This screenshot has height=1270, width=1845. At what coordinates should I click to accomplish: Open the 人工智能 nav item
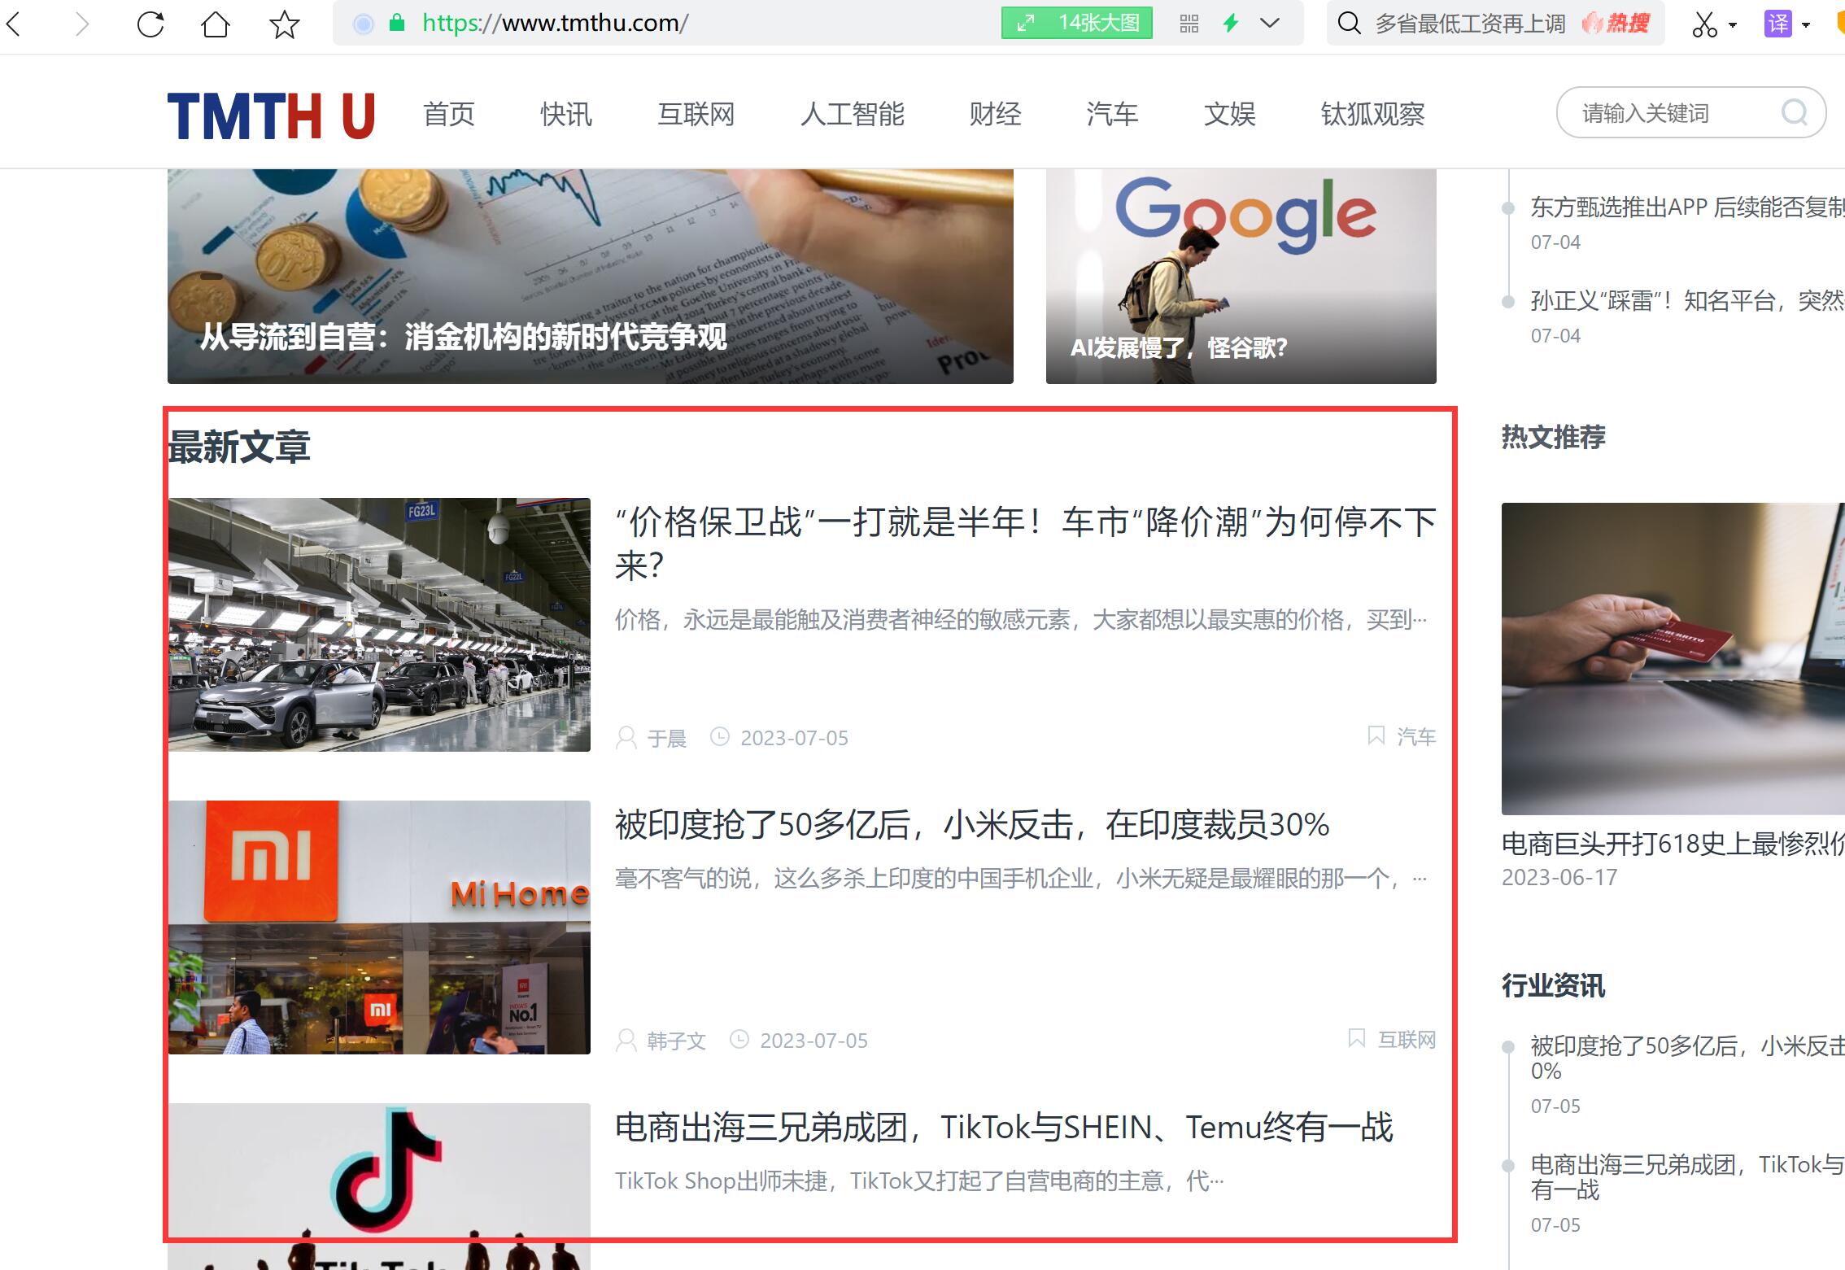click(x=853, y=114)
